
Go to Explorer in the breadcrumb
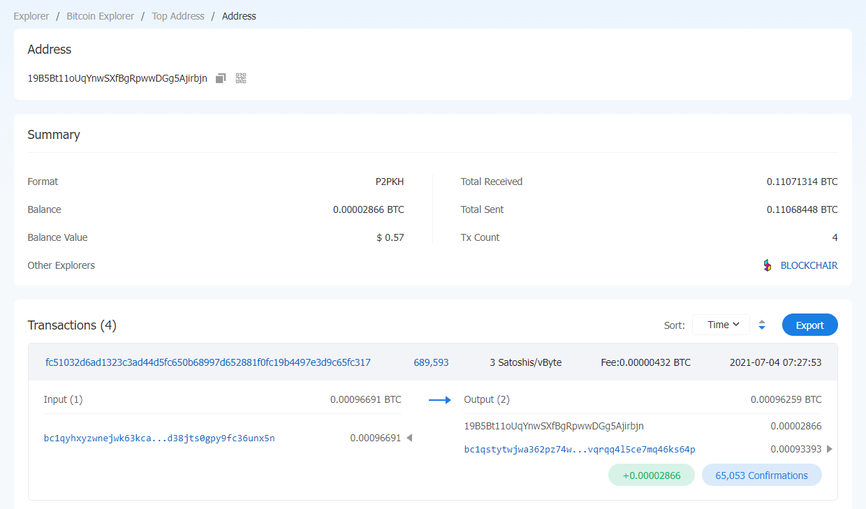tap(31, 16)
